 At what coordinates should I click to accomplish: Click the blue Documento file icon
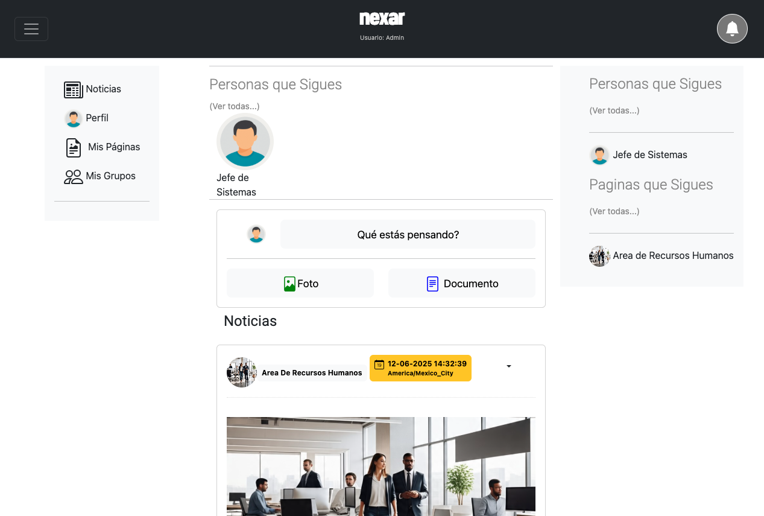point(432,284)
